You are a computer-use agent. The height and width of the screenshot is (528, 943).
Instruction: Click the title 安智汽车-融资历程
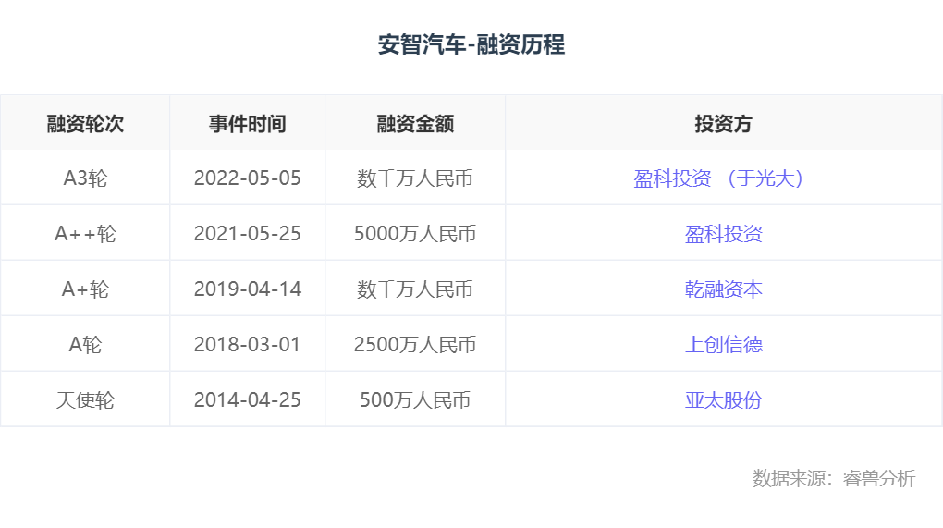471,44
